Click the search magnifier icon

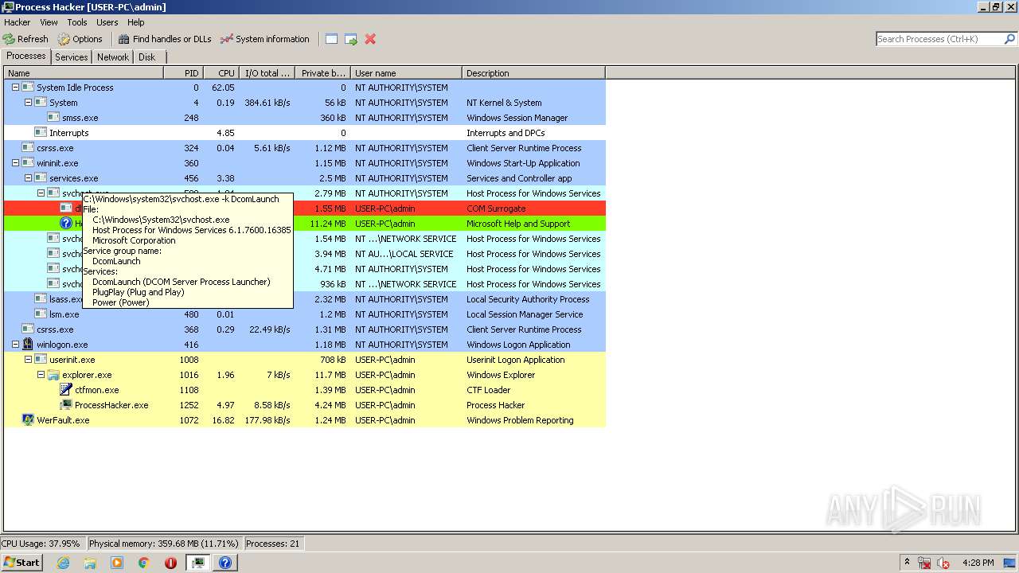tap(1009, 39)
